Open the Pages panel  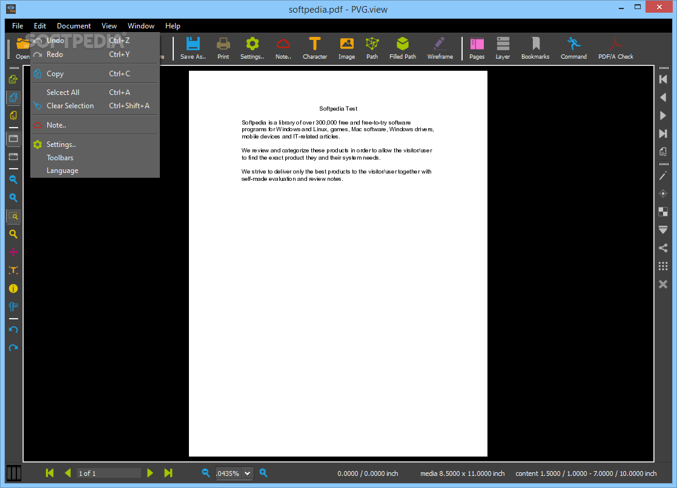[477, 48]
